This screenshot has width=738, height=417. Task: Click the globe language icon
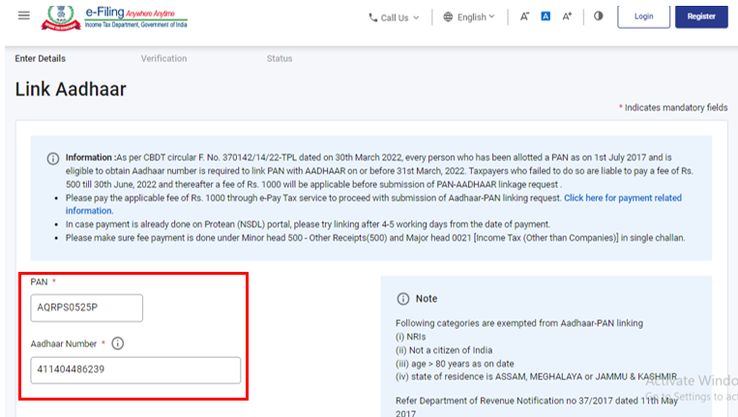pyautogui.click(x=448, y=16)
